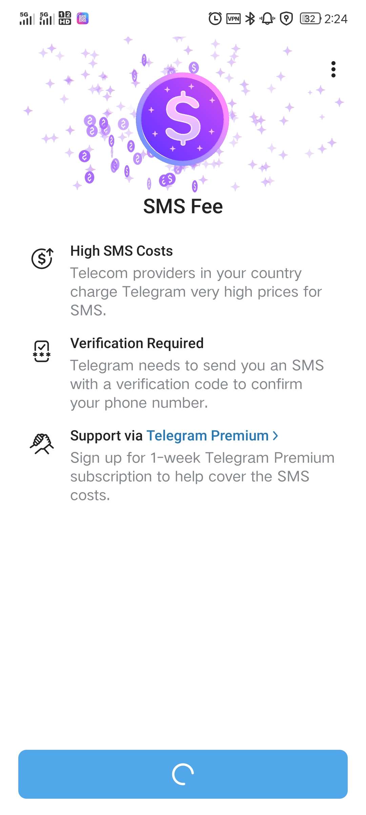The width and height of the screenshot is (366, 815).
Task: Tap the 2:24 clock time
Action: point(336,19)
